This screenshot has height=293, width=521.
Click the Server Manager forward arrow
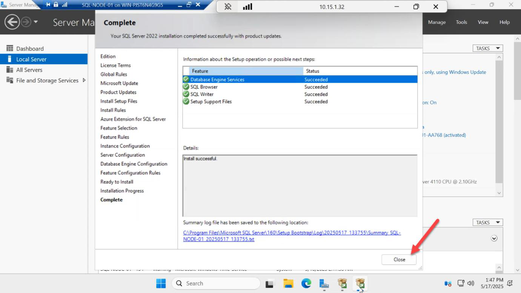[26, 22]
